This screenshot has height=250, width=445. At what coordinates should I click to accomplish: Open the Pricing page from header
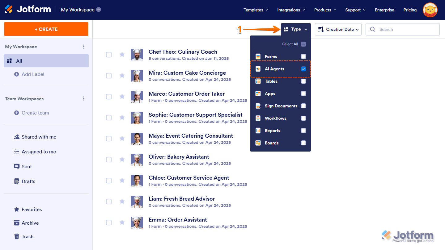[x=410, y=10]
